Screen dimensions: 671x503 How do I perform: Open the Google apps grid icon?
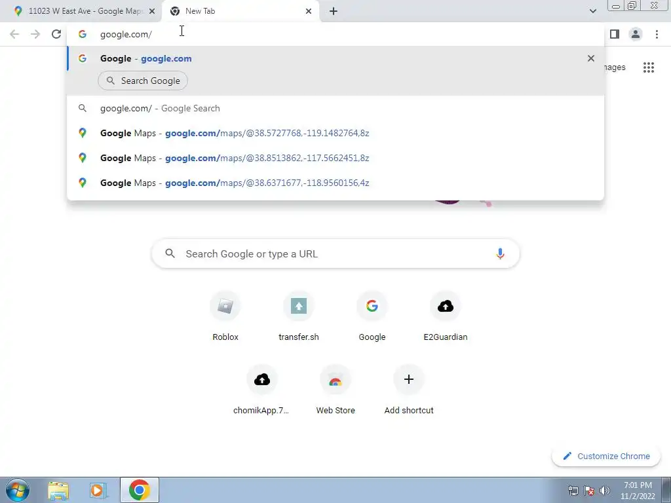click(x=648, y=67)
